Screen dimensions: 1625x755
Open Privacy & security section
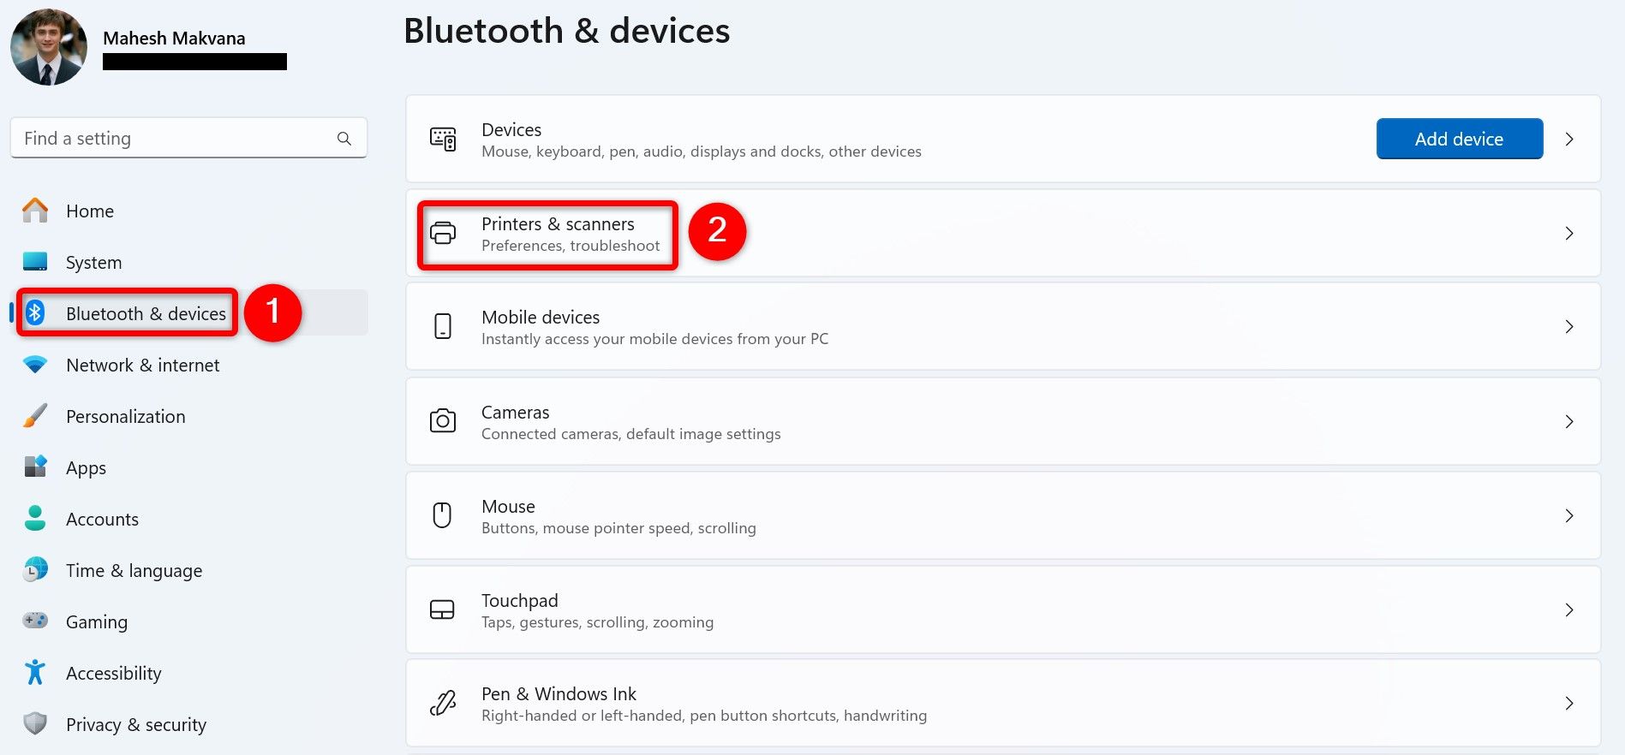pos(135,725)
